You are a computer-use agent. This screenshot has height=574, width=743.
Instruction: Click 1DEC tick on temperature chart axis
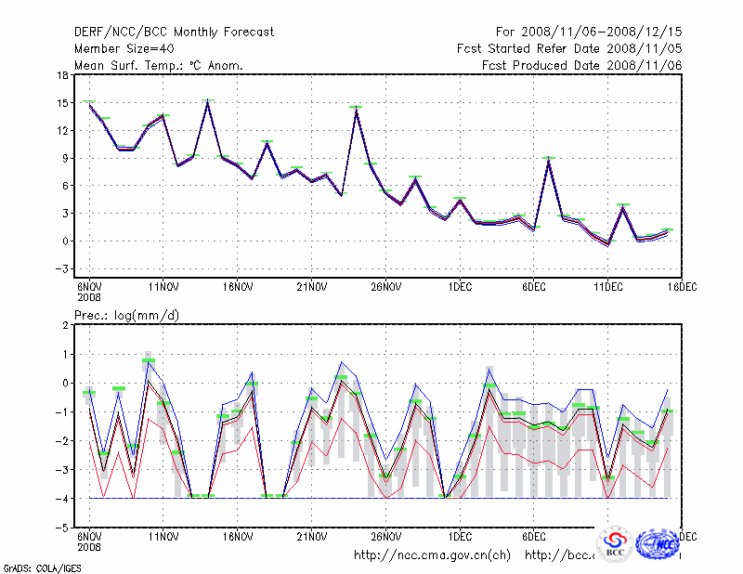coord(459,288)
